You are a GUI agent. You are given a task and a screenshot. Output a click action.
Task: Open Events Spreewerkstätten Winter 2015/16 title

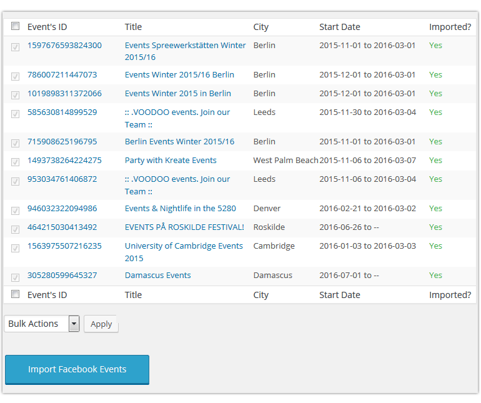[x=186, y=51]
